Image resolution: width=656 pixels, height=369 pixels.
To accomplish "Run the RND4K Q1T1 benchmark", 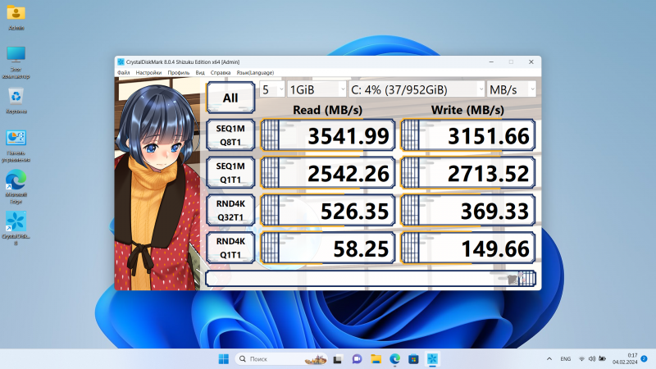I will click(x=230, y=248).
